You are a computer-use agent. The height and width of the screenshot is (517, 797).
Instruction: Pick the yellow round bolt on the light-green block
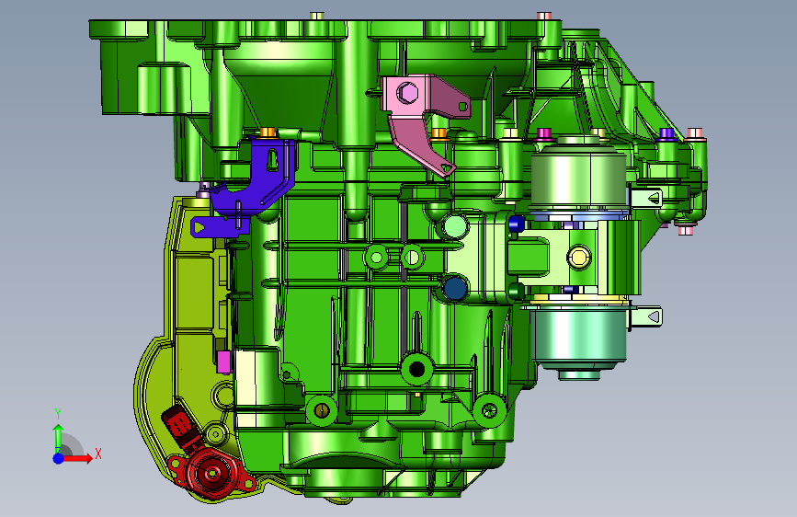(579, 257)
